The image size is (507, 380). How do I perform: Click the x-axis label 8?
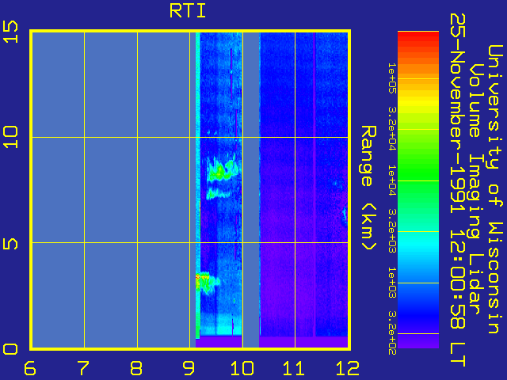(x=136, y=368)
